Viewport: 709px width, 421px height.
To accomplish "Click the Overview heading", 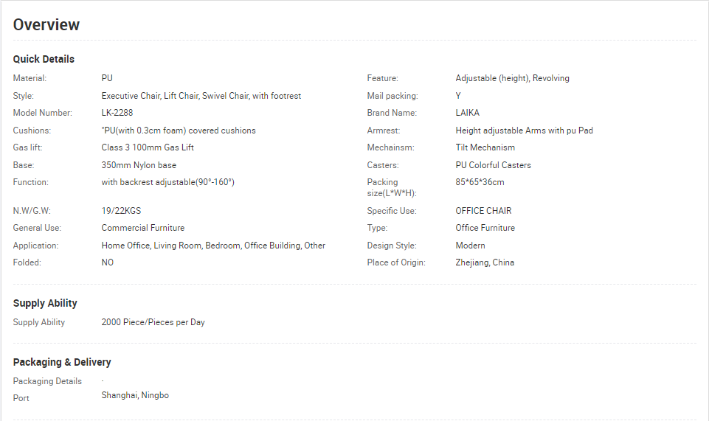I will (x=46, y=25).
